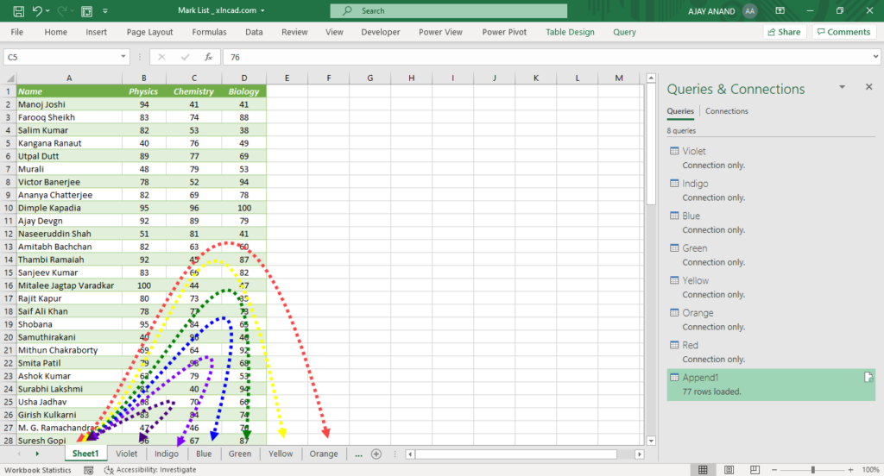Screen dimensions: 884x476
Task: Click the Undo arrow icon
Action: 37,10
